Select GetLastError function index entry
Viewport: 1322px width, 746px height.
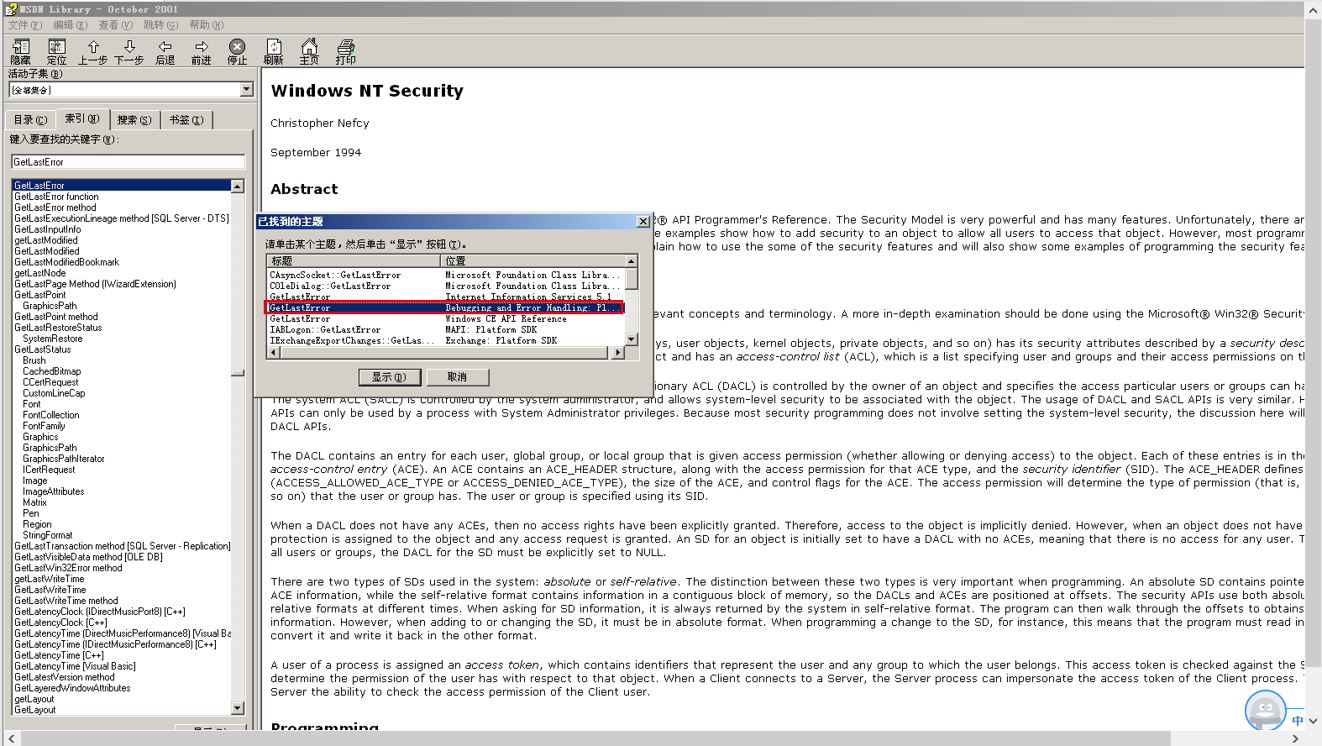pyautogui.click(x=56, y=197)
